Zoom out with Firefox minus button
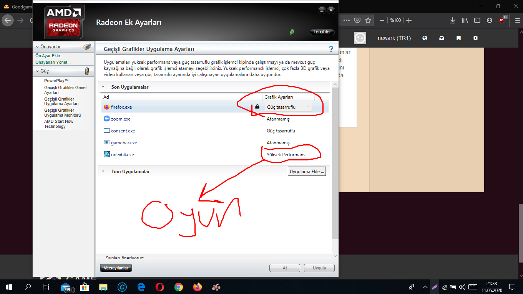Image resolution: width=523 pixels, height=294 pixels. tap(382, 20)
